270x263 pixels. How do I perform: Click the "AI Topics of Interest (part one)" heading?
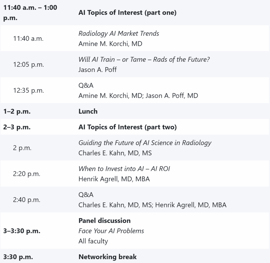(127, 13)
